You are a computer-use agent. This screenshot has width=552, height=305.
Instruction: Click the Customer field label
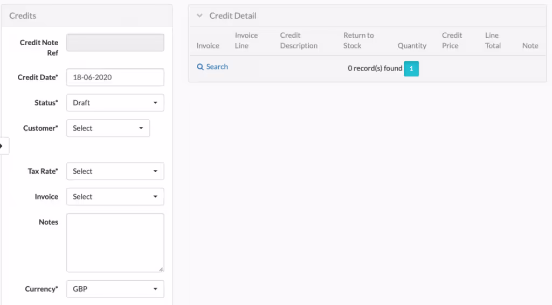pyautogui.click(x=40, y=128)
